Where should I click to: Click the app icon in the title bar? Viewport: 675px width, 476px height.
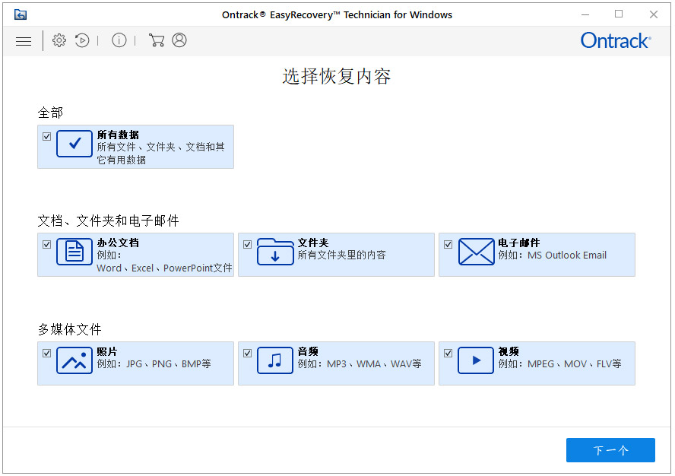click(x=21, y=14)
